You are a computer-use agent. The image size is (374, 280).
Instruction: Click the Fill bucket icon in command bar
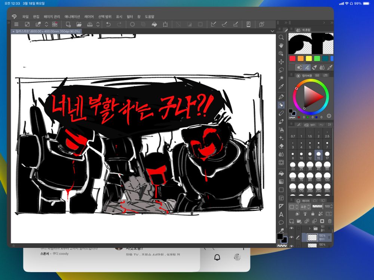click(154, 24)
